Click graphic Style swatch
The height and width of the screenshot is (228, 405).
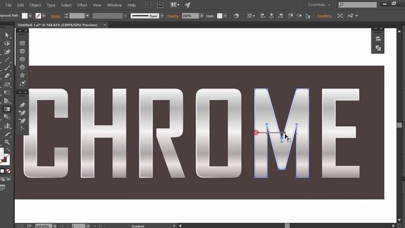point(220,16)
